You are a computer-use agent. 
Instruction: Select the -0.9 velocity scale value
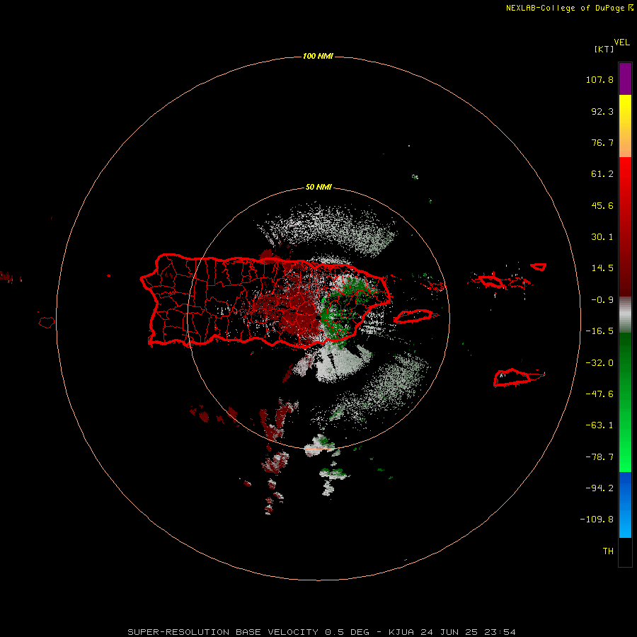(602, 300)
